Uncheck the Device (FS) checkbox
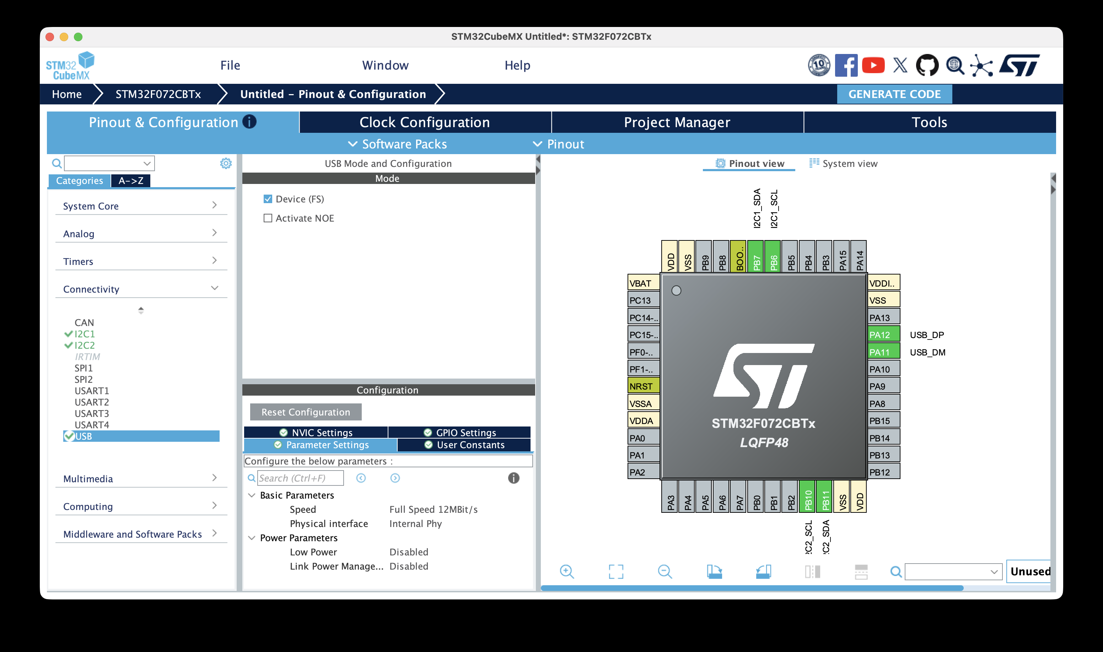 pyautogui.click(x=268, y=199)
